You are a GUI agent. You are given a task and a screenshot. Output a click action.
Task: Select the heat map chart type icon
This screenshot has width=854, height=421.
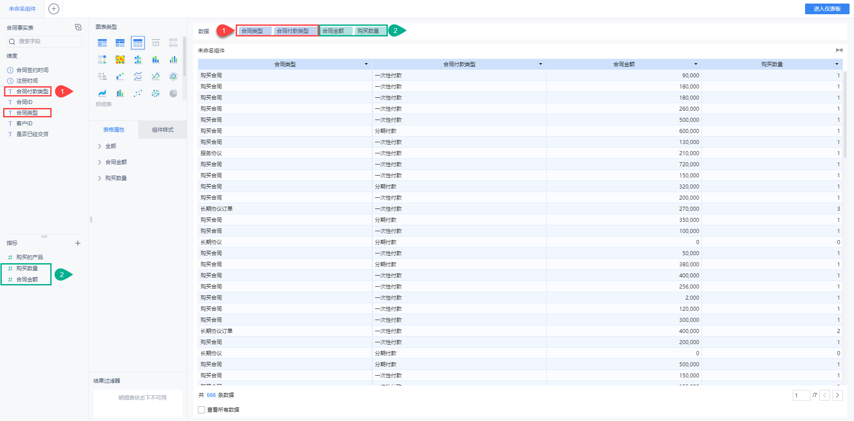coord(120,60)
